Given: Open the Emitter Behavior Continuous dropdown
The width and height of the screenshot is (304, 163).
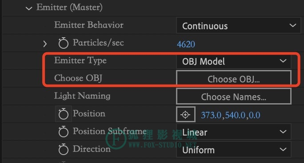Looking at the screenshot, I should (x=238, y=25).
